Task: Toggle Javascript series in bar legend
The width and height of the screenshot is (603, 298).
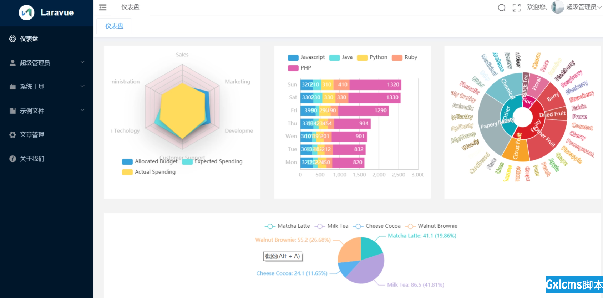Action: pos(306,57)
